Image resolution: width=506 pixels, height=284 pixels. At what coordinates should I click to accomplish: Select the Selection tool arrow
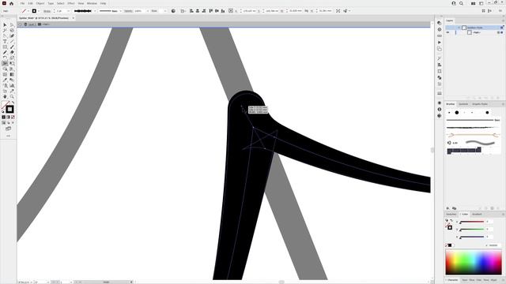tap(5, 24)
